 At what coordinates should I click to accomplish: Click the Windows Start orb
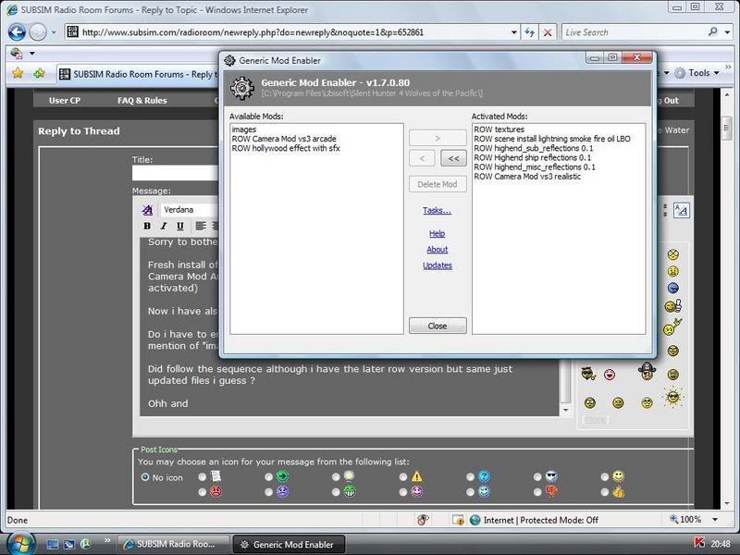(x=20, y=544)
